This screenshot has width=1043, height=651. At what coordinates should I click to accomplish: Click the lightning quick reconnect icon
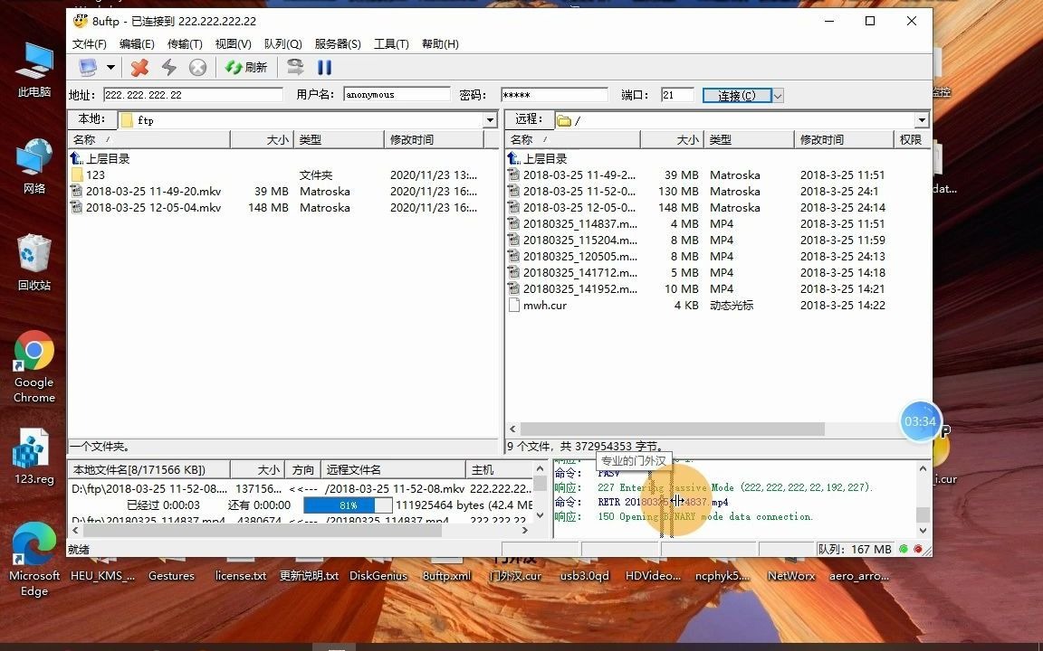(168, 67)
